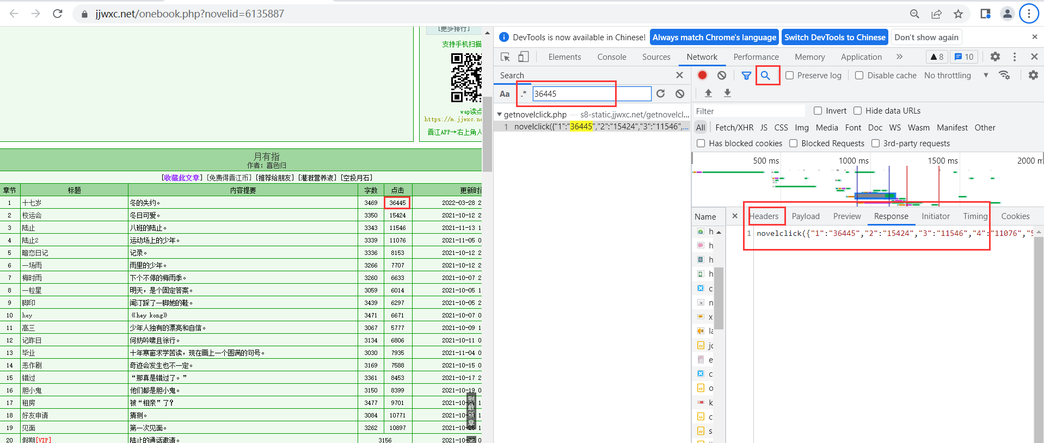1044x443 pixels.
Task: Collapse getnovelclick.php search result
Action: [499, 115]
